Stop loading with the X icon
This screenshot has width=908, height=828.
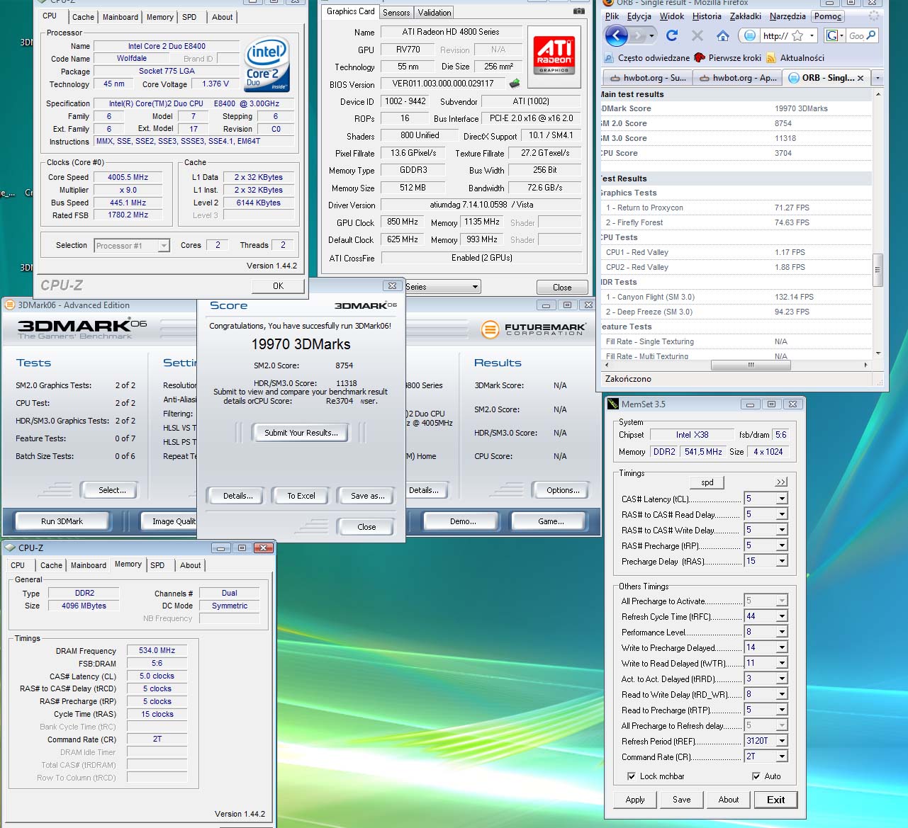click(x=697, y=35)
